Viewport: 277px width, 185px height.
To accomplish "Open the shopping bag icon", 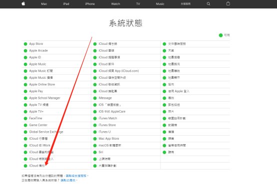I will point(228,3).
